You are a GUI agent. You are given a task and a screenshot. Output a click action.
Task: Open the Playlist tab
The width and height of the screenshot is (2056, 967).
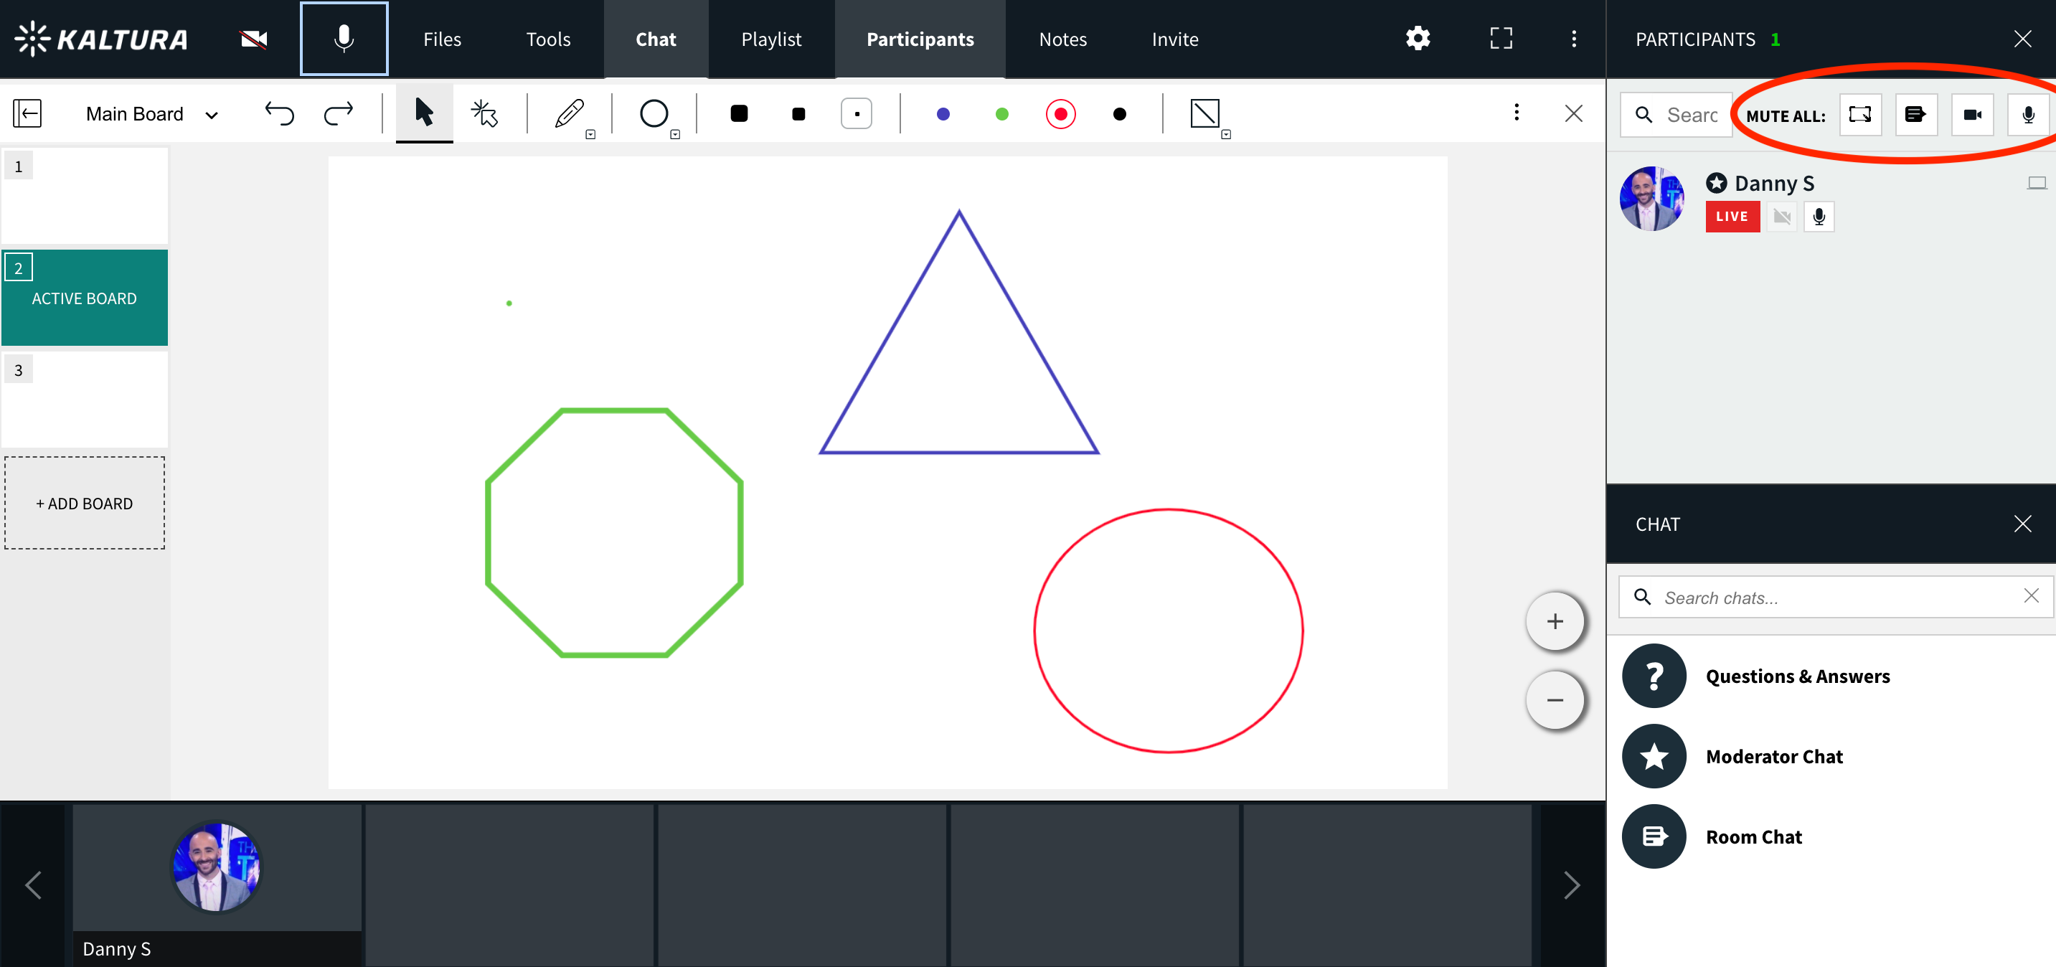click(770, 39)
